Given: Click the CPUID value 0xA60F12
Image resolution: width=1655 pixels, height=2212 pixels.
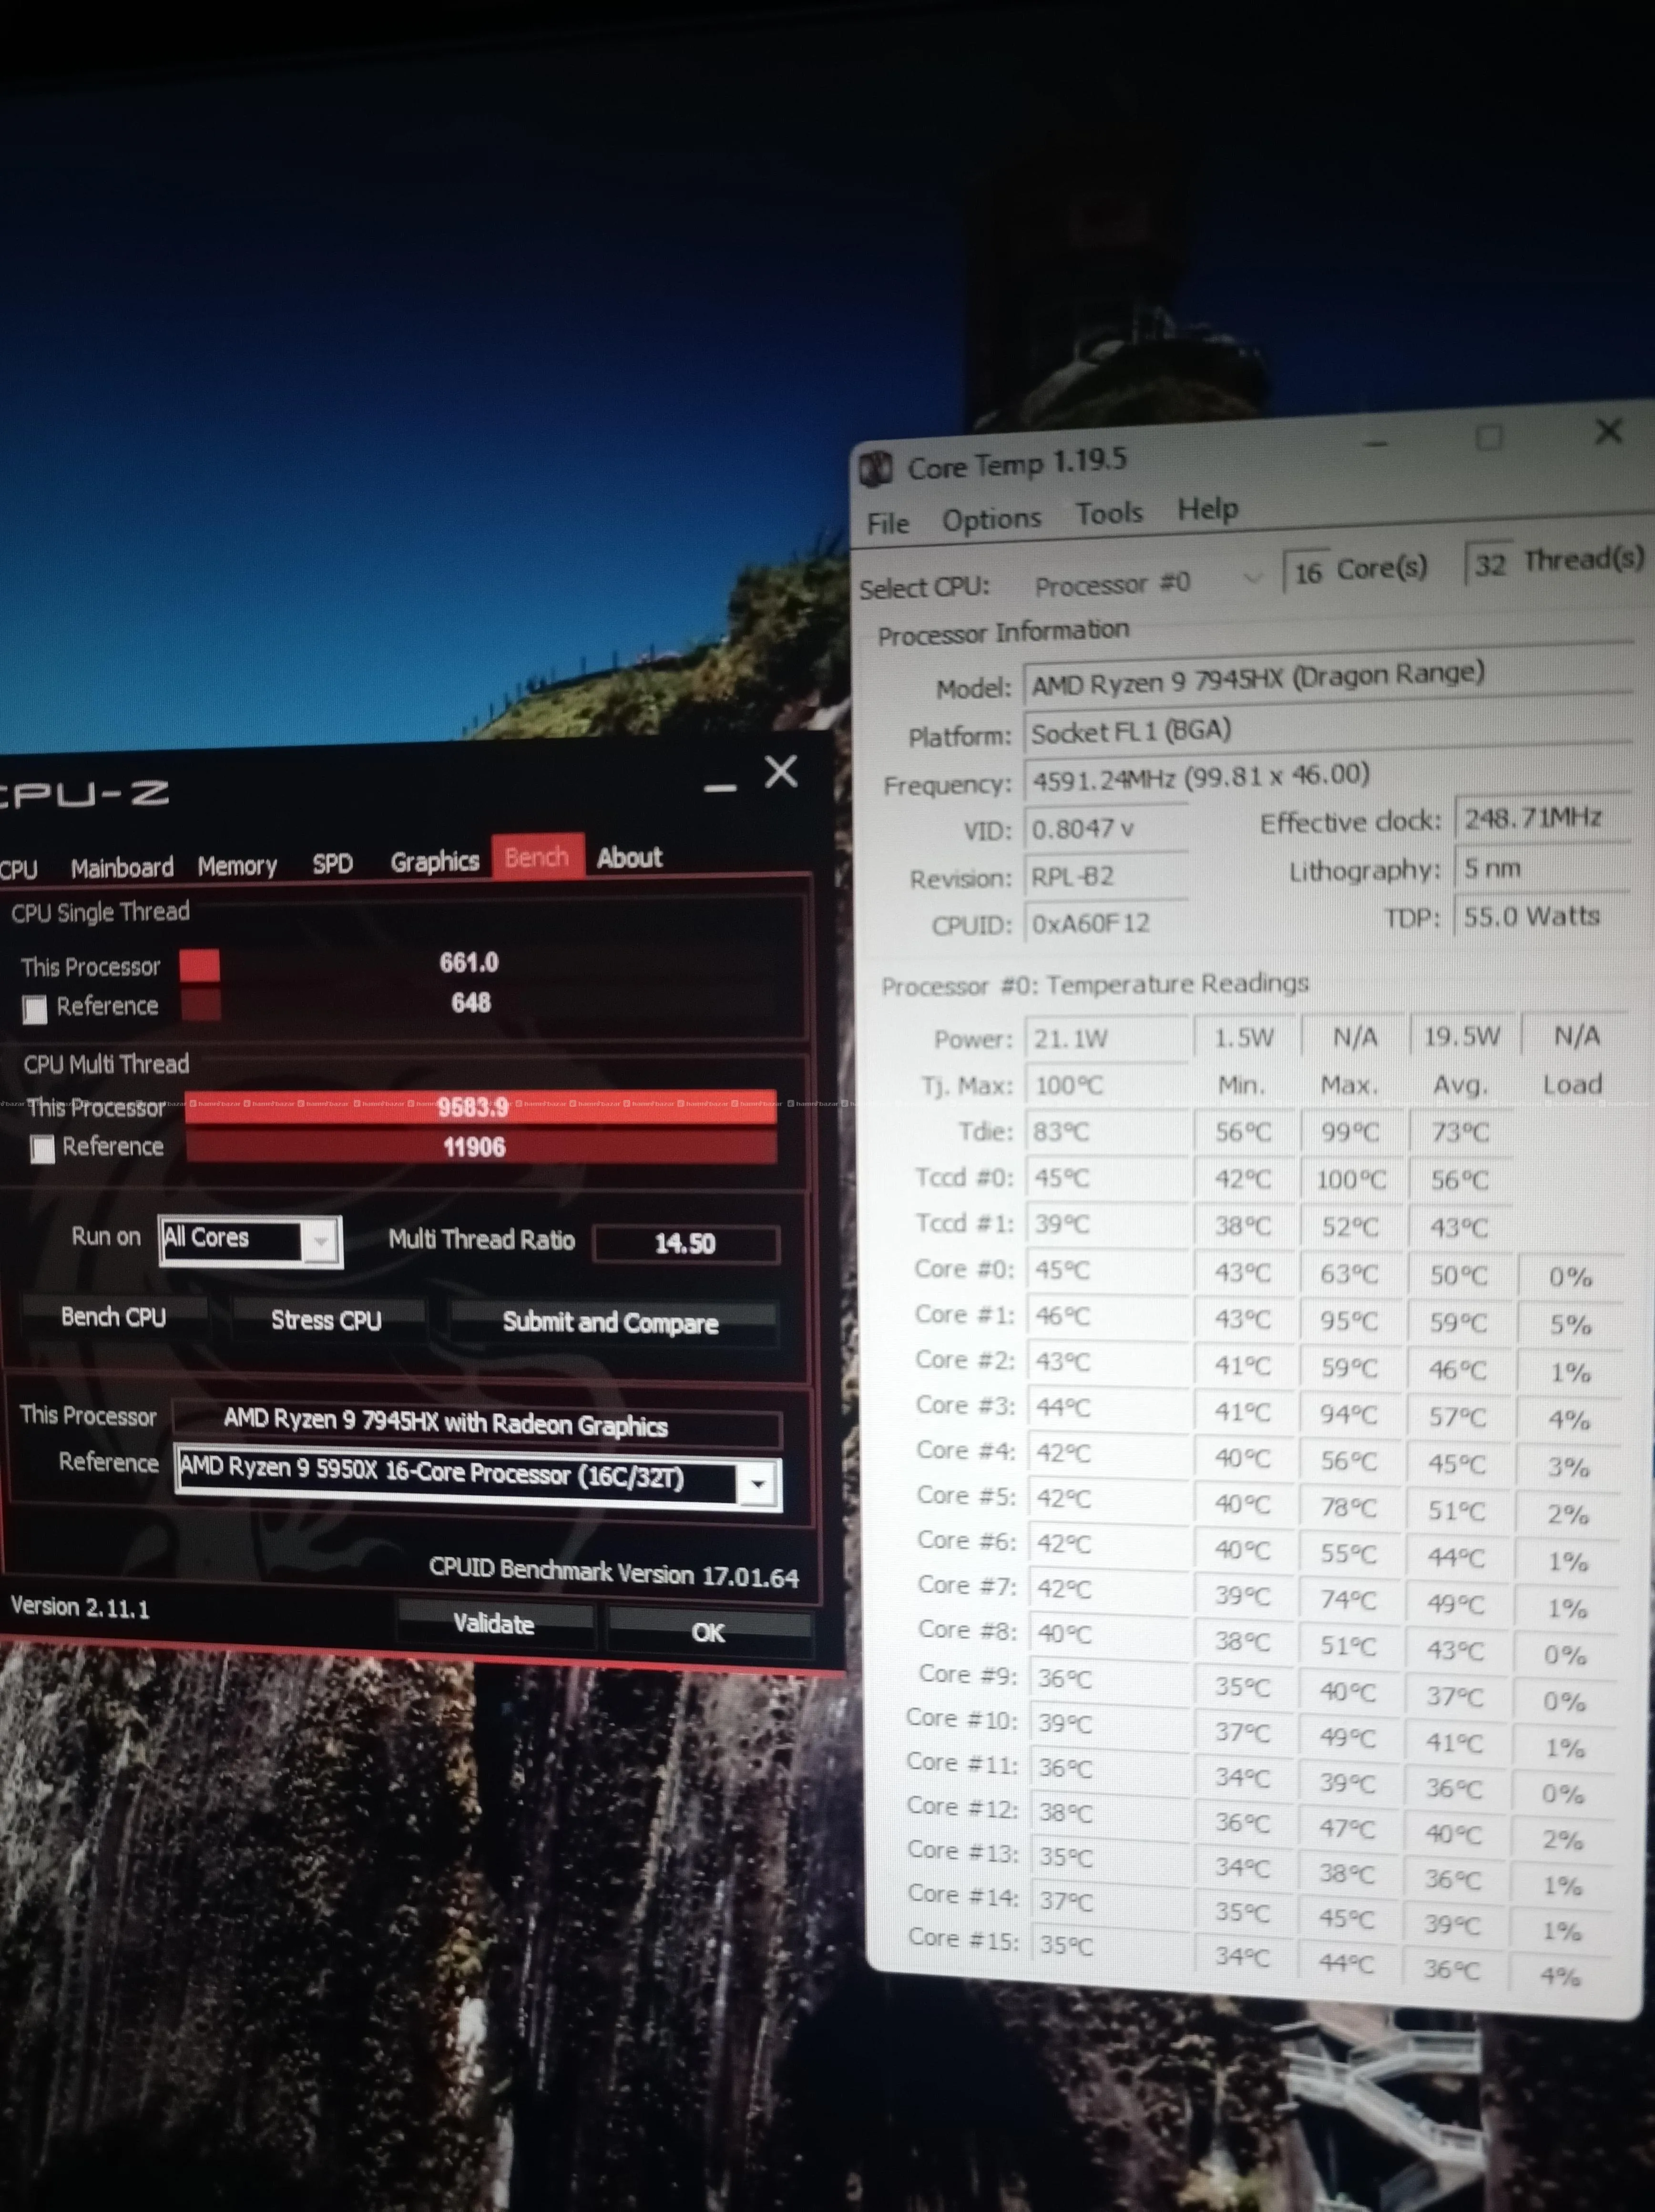Looking at the screenshot, I should [1108, 923].
